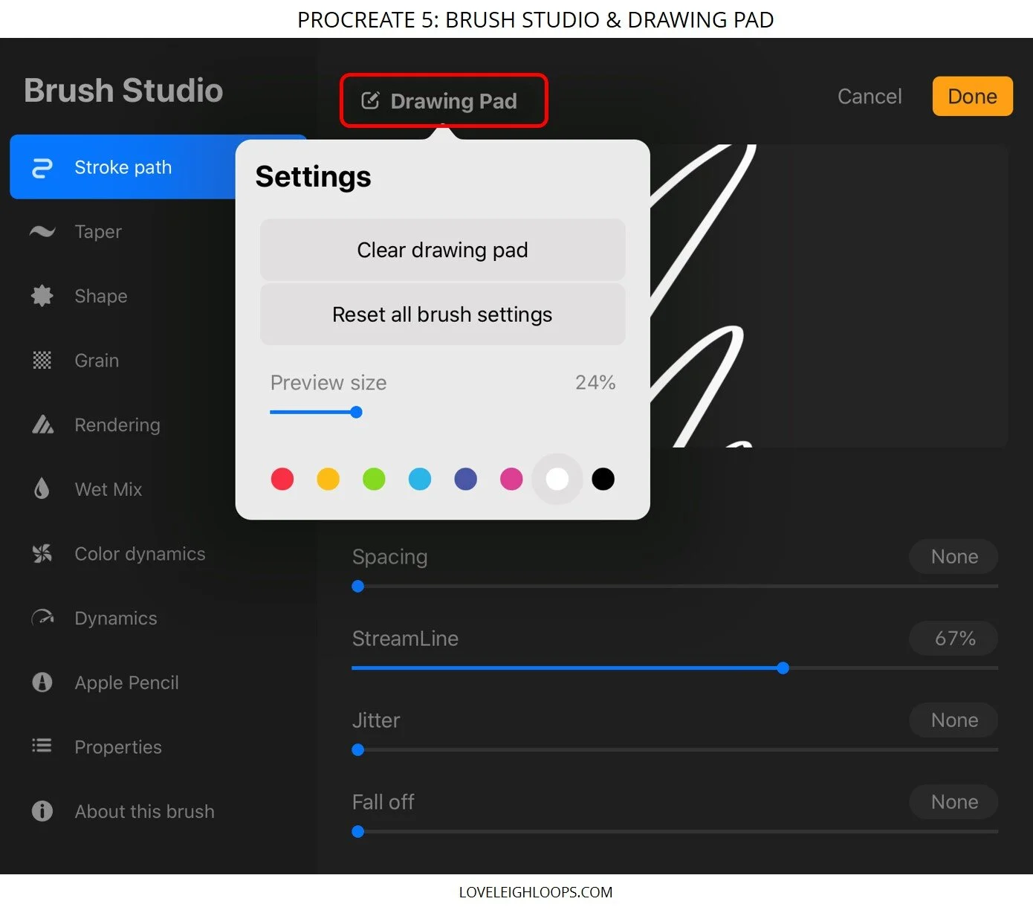Click the Preview size 24% value
Viewport: 1033px width, 910px height.
pos(595,383)
